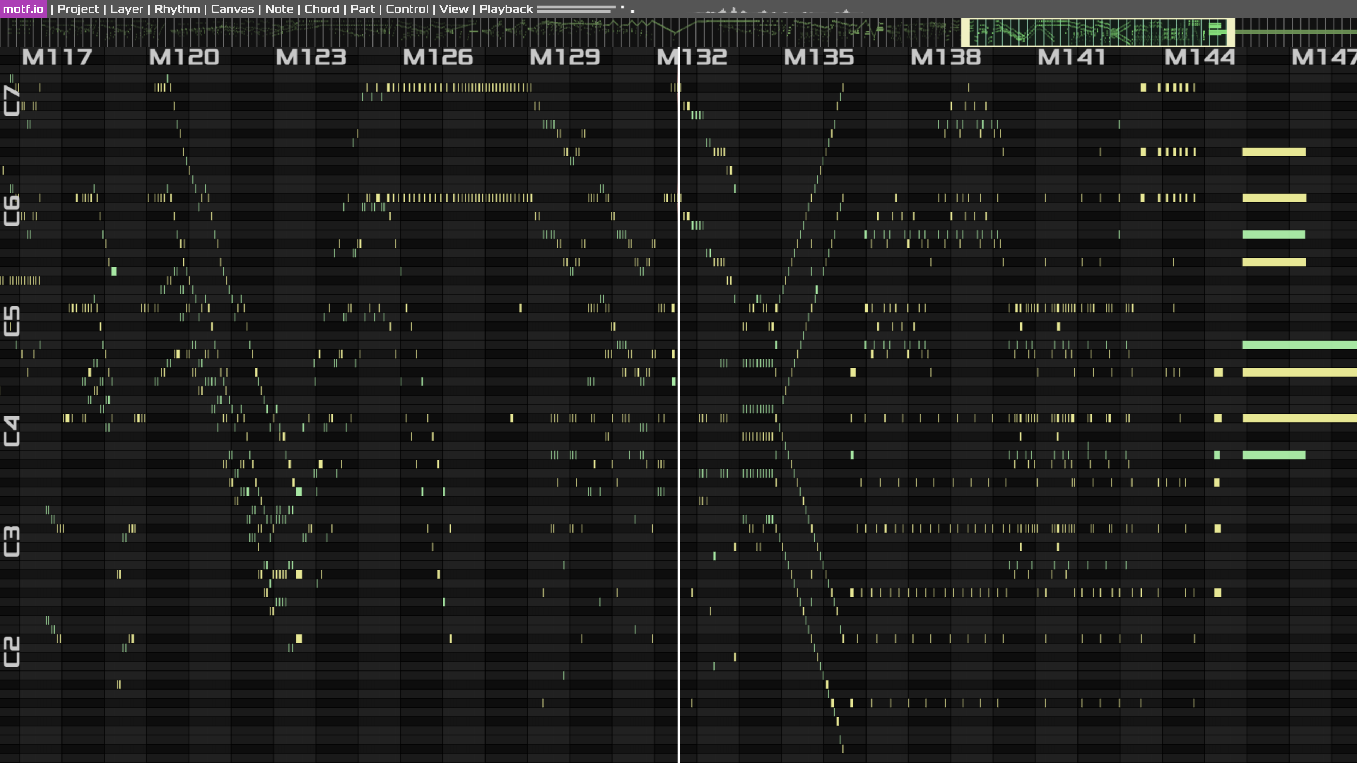1357x763 pixels.
Task: Jump to measure M141 in the ruler
Action: click(x=1071, y=57)
